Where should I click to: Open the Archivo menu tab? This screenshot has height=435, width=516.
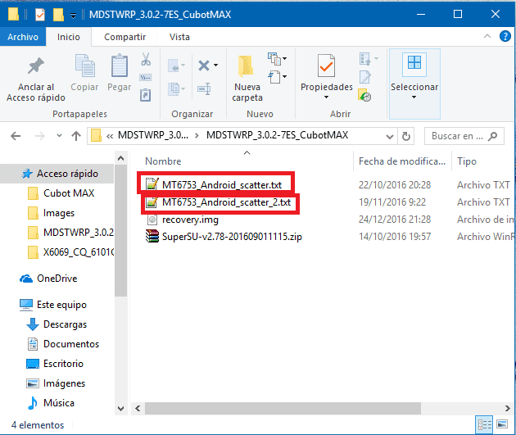coord(23,37)
